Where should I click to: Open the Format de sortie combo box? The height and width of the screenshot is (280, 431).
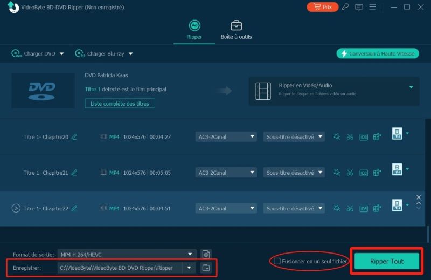(x=127, y=255)
